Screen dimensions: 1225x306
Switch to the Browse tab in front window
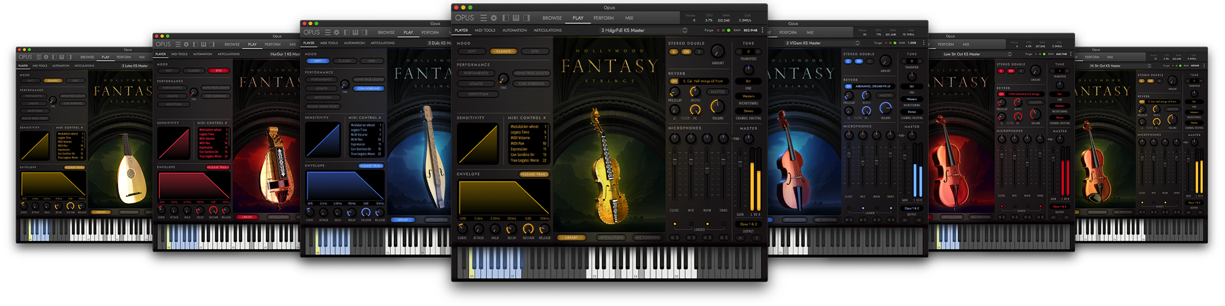pos(552,18)
